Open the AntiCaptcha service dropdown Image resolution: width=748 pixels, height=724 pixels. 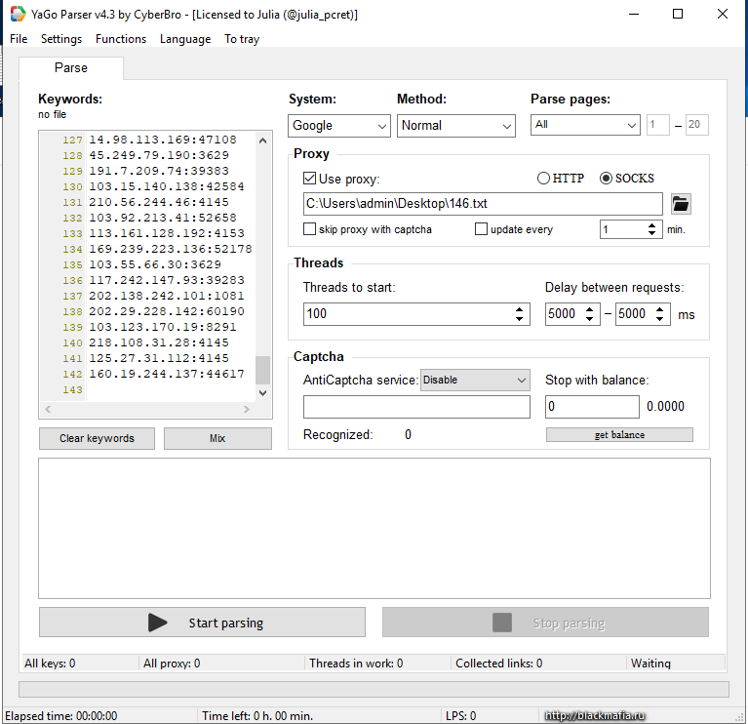pos(475,380)
